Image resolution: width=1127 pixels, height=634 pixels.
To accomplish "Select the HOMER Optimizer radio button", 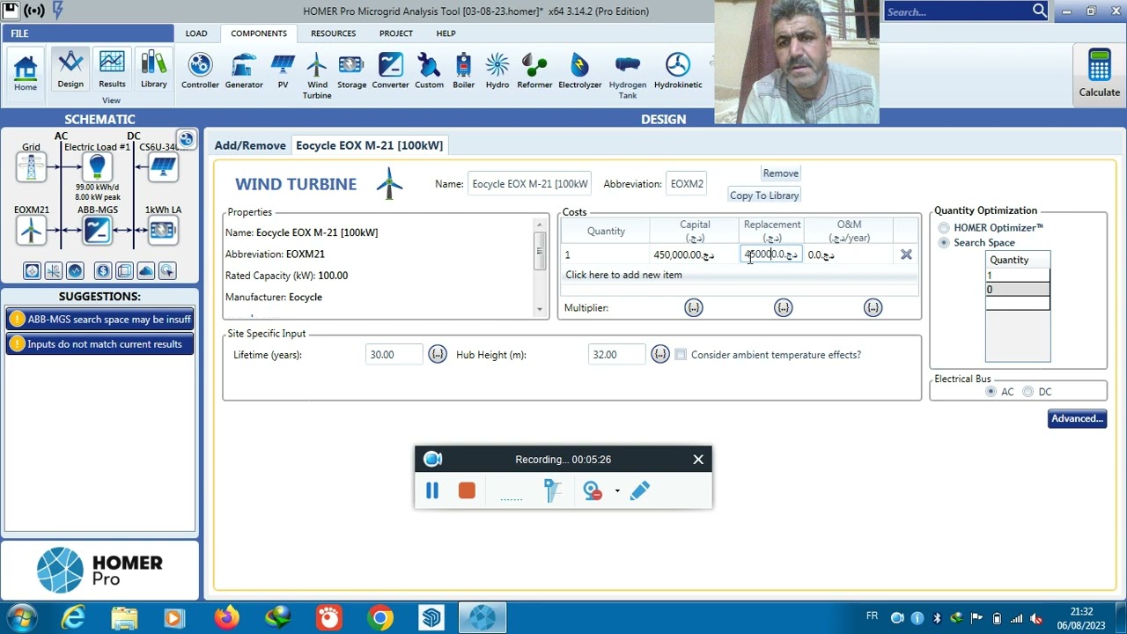I will pos(944,228).
